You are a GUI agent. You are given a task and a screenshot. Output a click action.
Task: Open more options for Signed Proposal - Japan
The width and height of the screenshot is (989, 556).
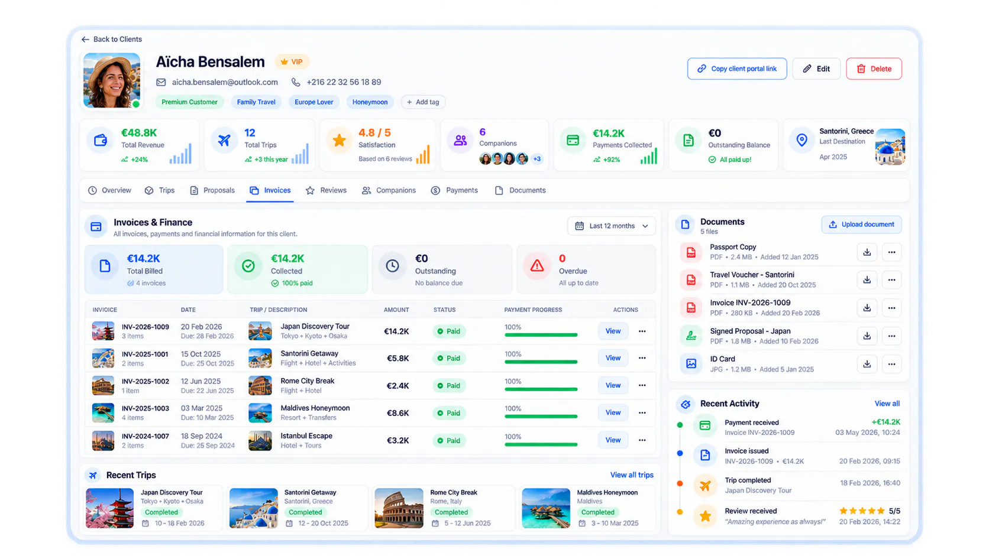coord(891,336)
